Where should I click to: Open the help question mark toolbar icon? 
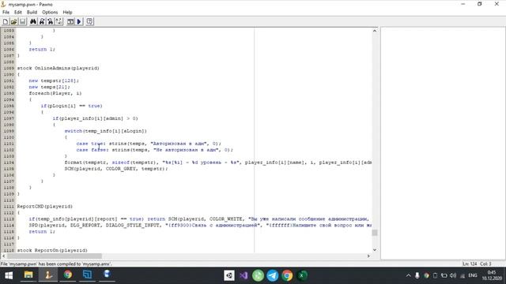point(89,21)
